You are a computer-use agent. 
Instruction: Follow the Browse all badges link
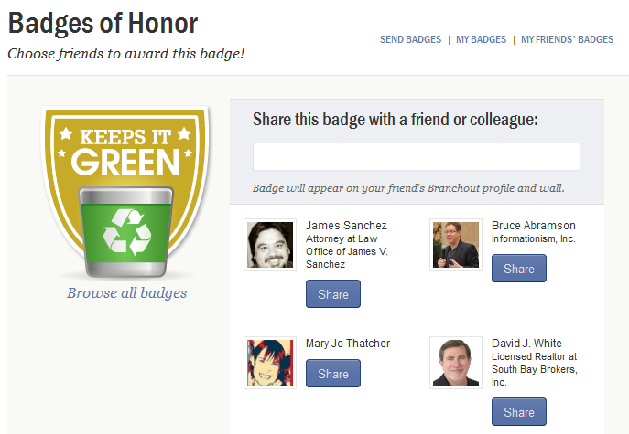click(126, 293)
